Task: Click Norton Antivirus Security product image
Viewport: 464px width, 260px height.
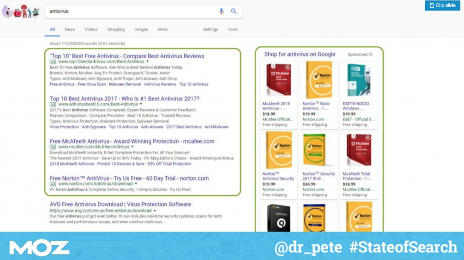Action: point(279,150)
